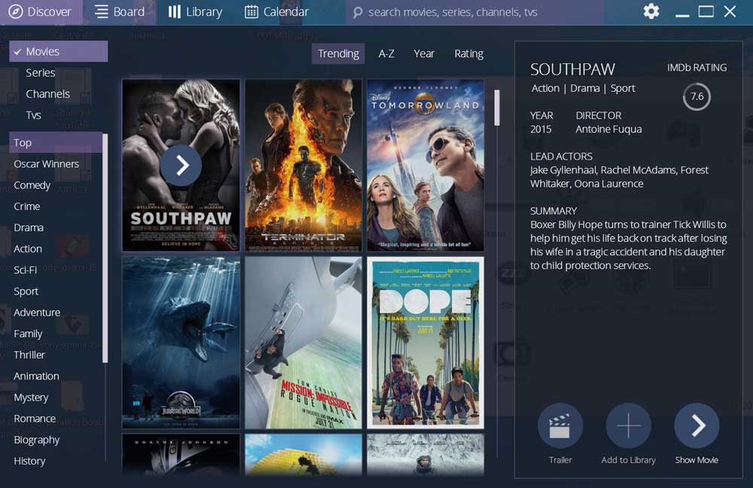Filter by History genre
This screenshot has height=488, width=753.
pyautogui.click(x=29, y=461)
